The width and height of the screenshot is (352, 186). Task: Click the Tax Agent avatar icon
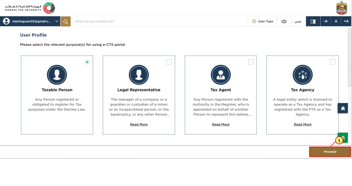click(221, 75)
